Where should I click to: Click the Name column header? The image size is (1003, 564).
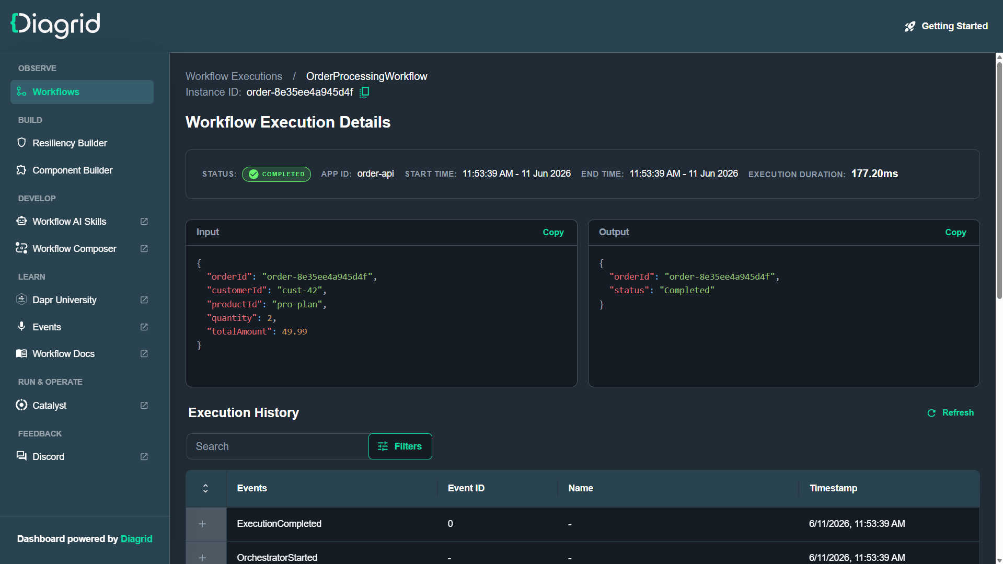coord(581,488)
